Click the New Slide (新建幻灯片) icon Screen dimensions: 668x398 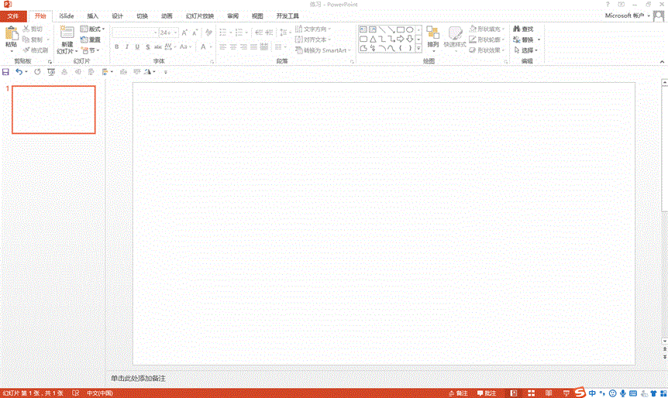click(x=67, y=33)
